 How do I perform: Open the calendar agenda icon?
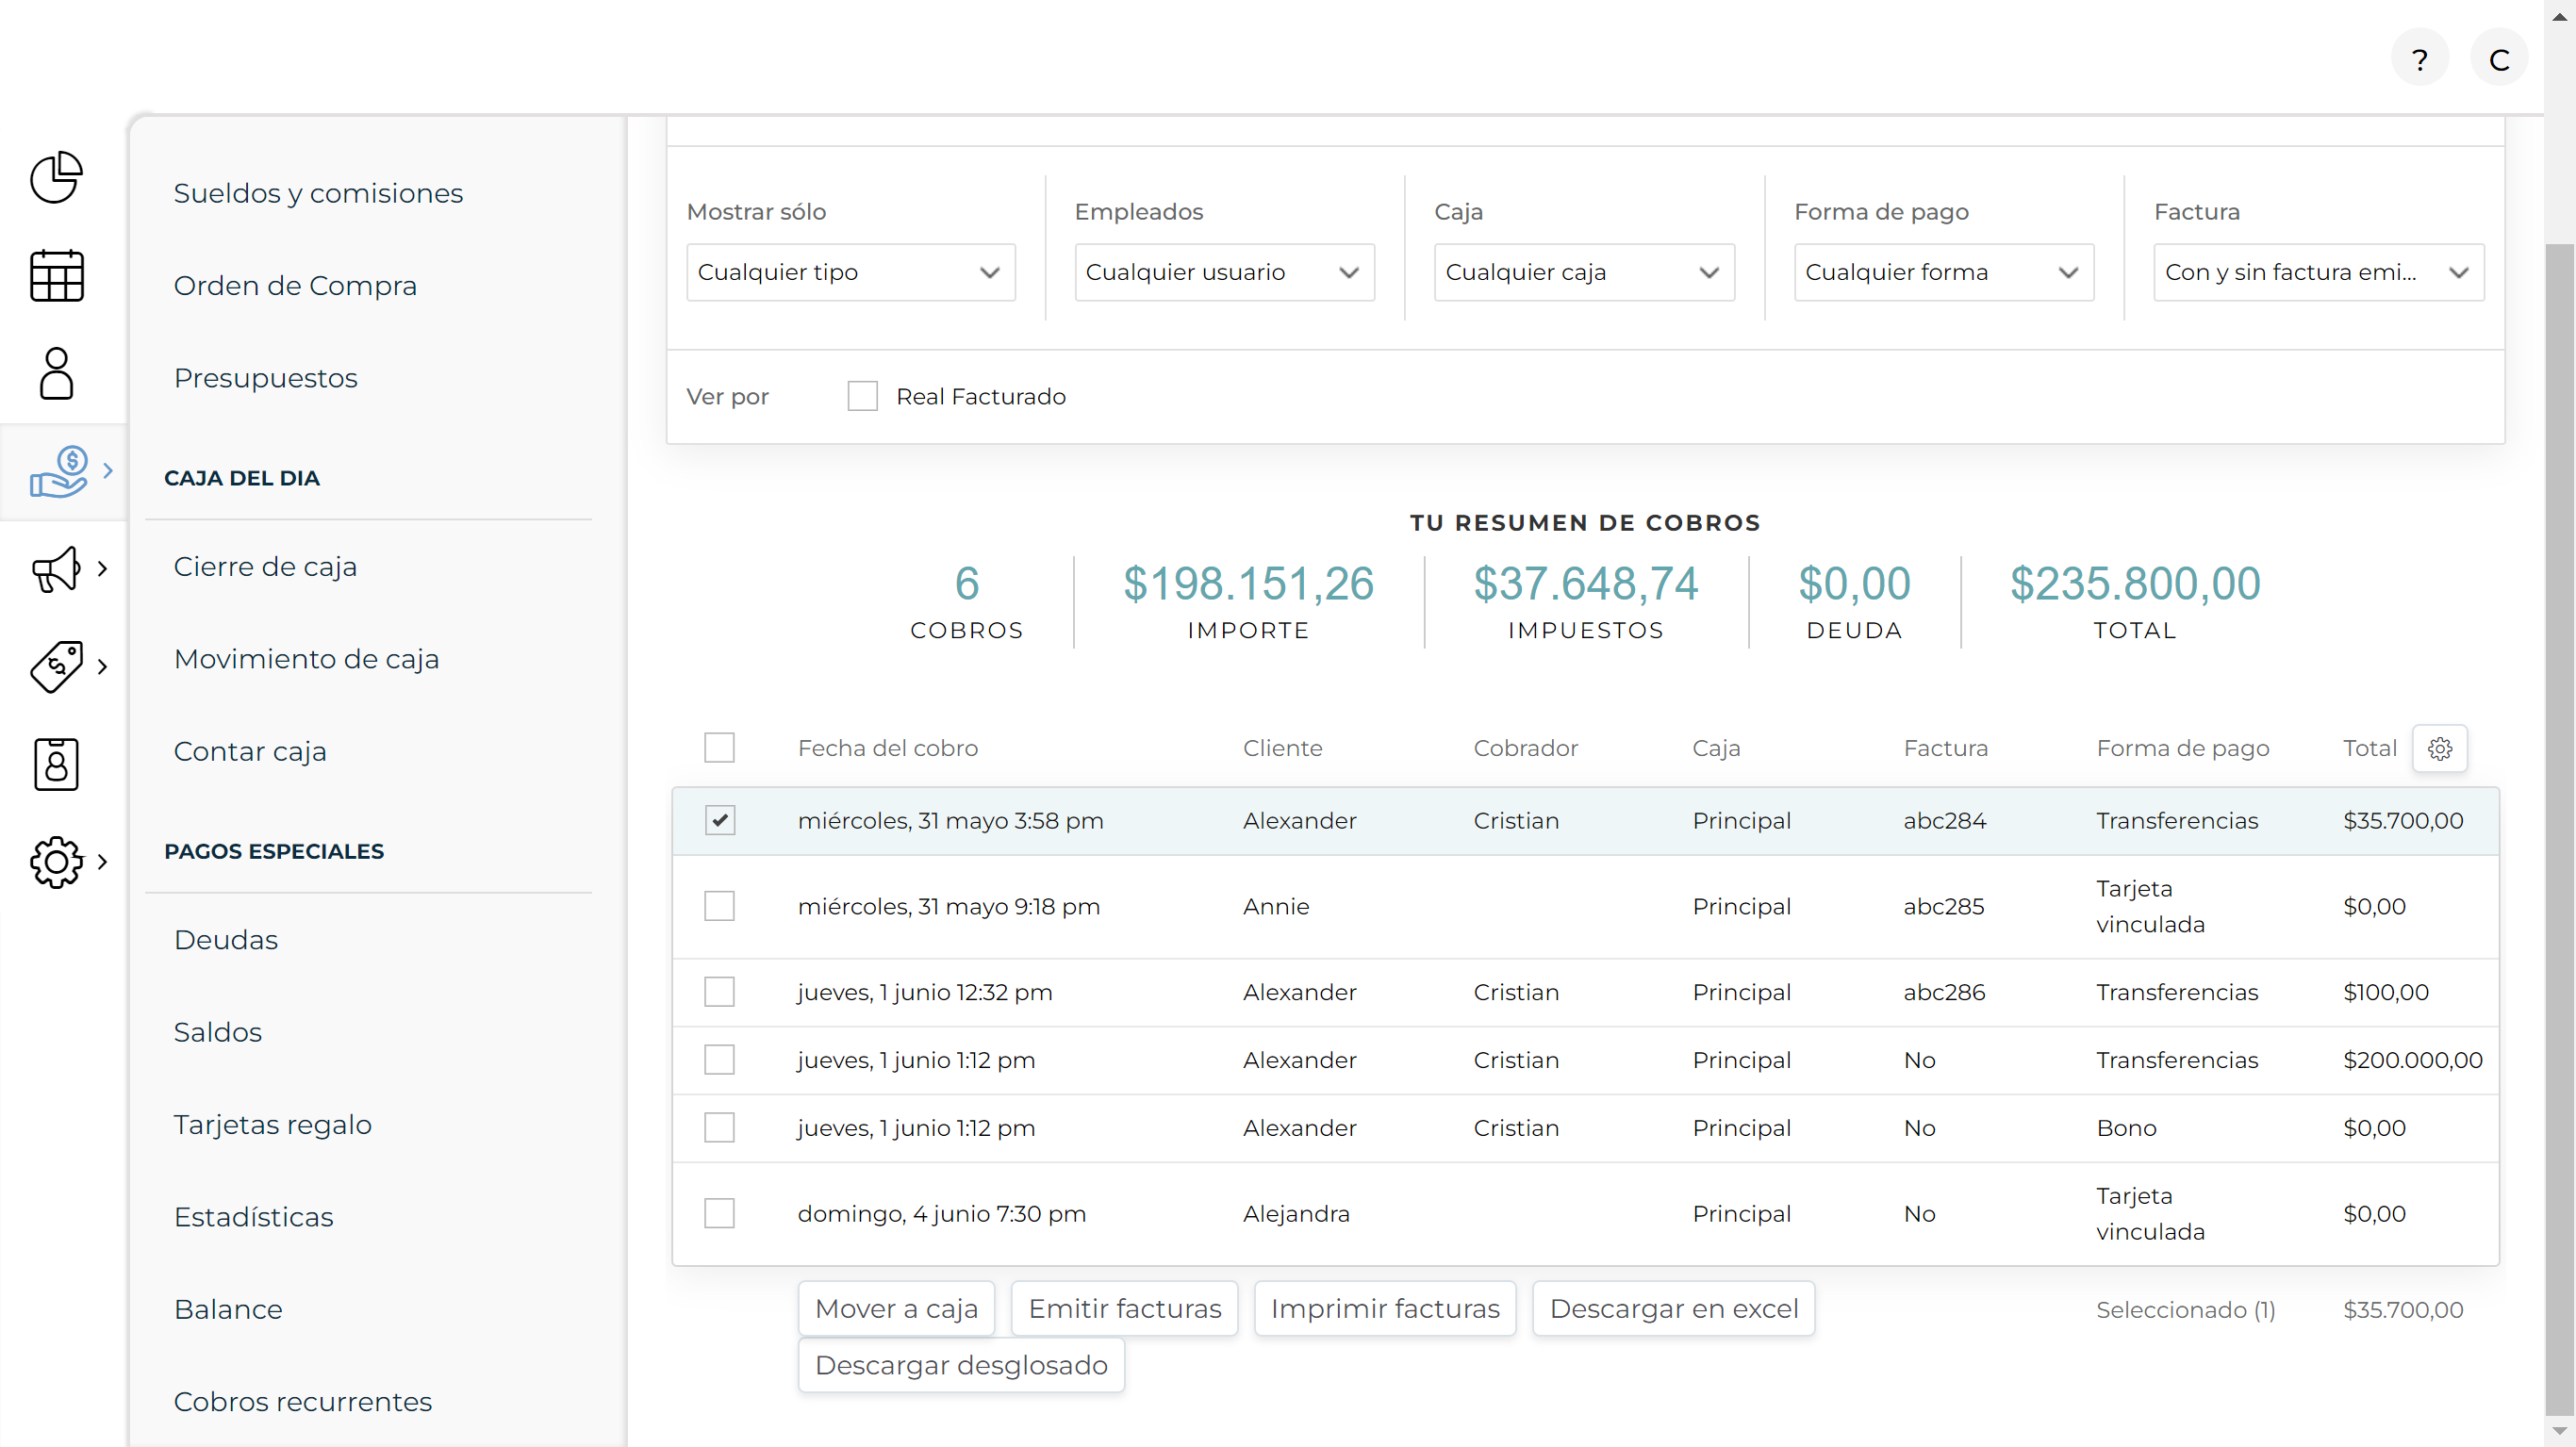click(56, 275)
